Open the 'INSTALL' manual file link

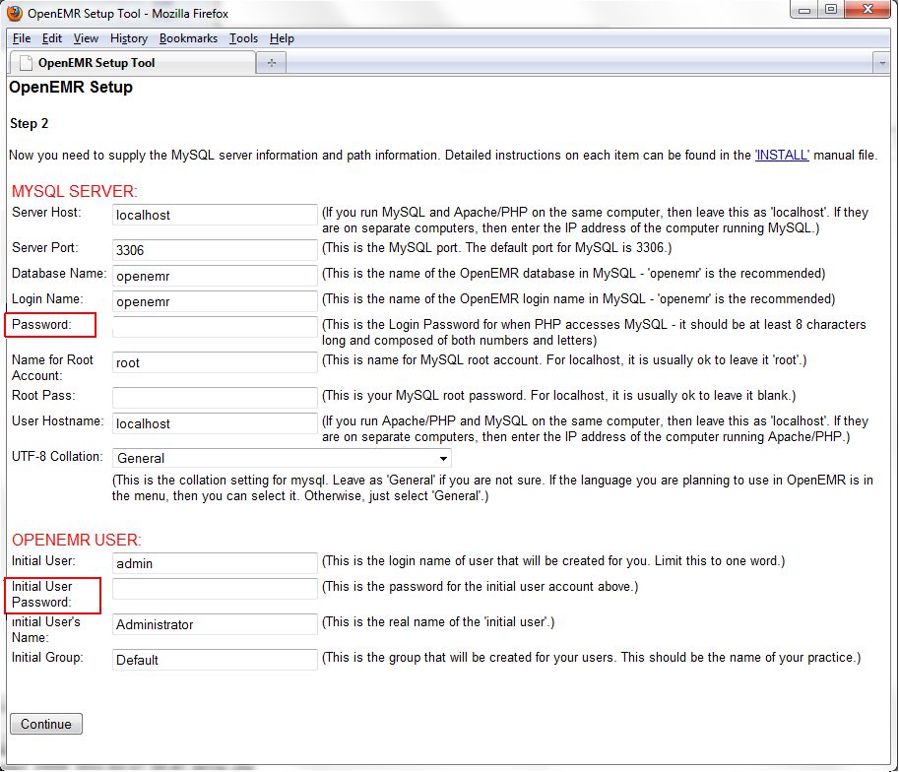782,155
